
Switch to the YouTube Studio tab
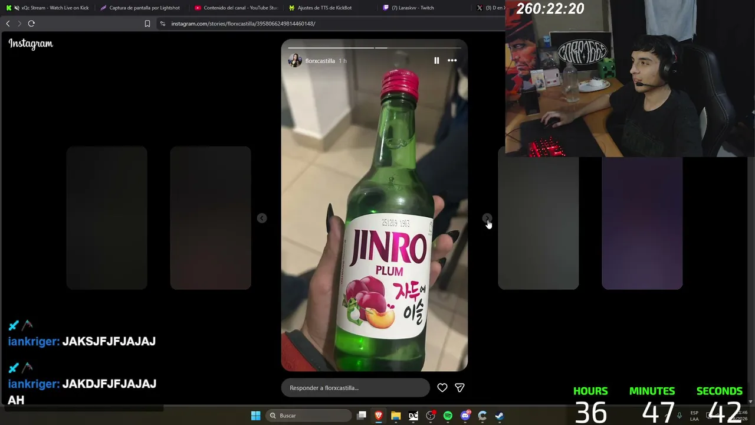tap(237, 8)
